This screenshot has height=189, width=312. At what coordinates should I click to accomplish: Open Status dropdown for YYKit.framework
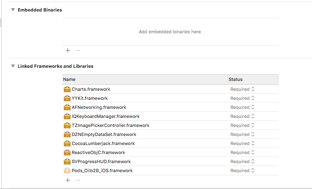point(242,98)
